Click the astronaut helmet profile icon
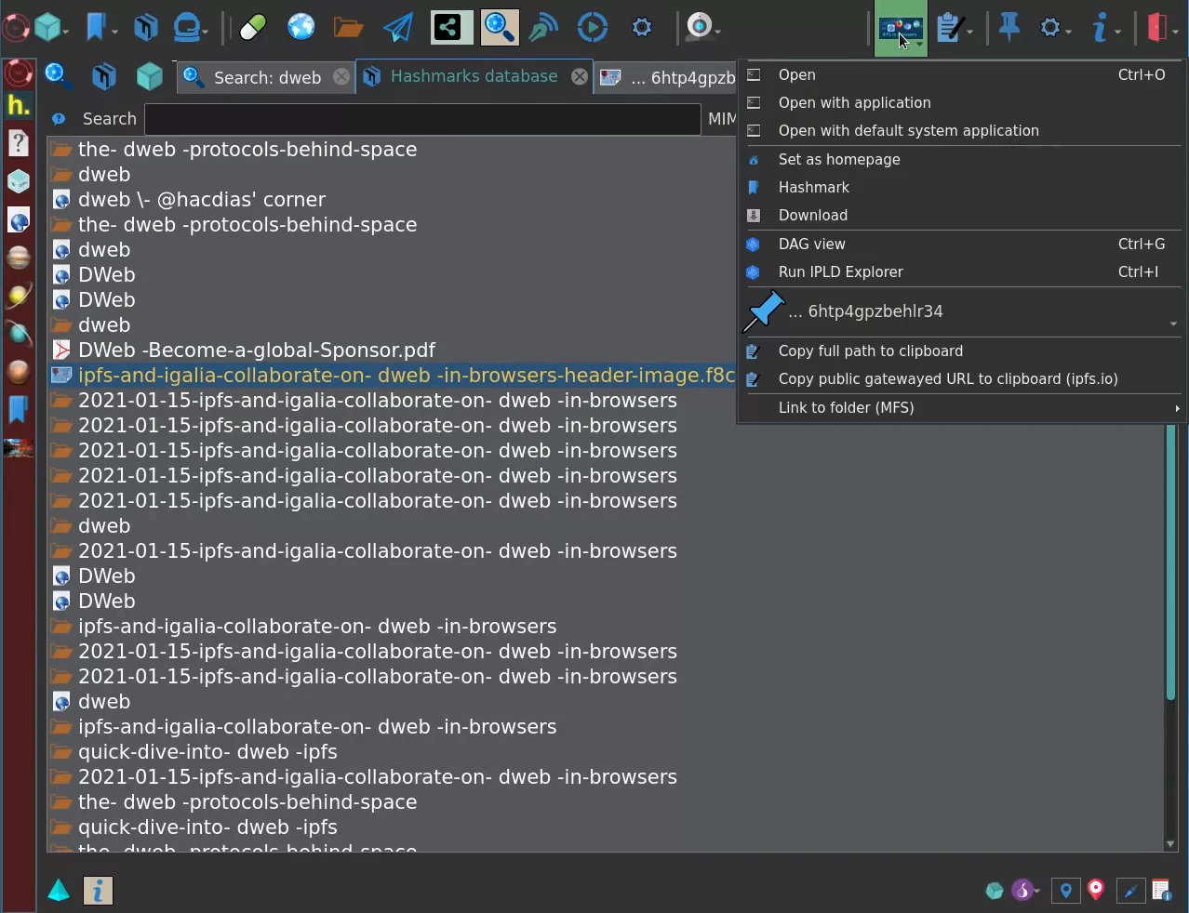 (189, 28)
